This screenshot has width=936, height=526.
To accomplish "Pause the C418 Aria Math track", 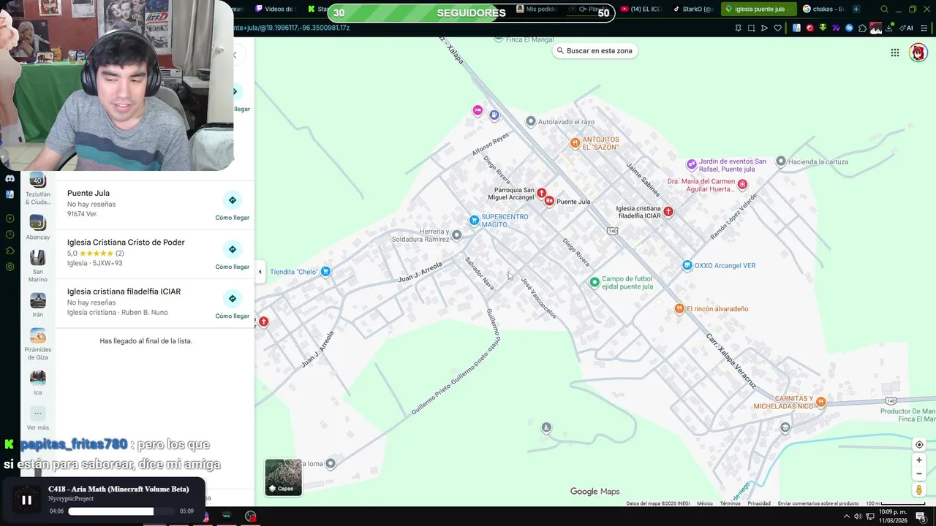I will [x=26, y=500].
